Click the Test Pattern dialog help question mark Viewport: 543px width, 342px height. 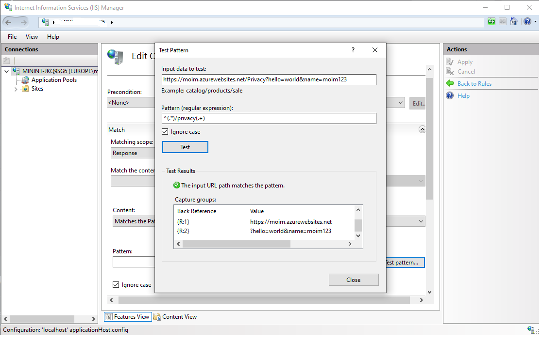coord(353,50)
